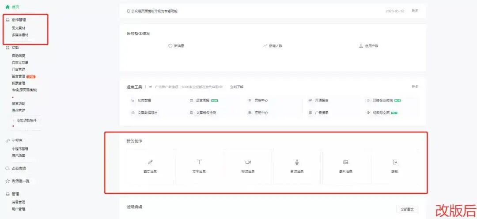
Task: Click the 创作管理 section icon
Action: point(8,20)
